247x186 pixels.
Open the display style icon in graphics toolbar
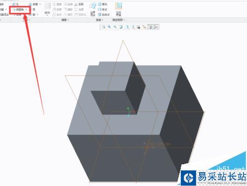(127, 27)
